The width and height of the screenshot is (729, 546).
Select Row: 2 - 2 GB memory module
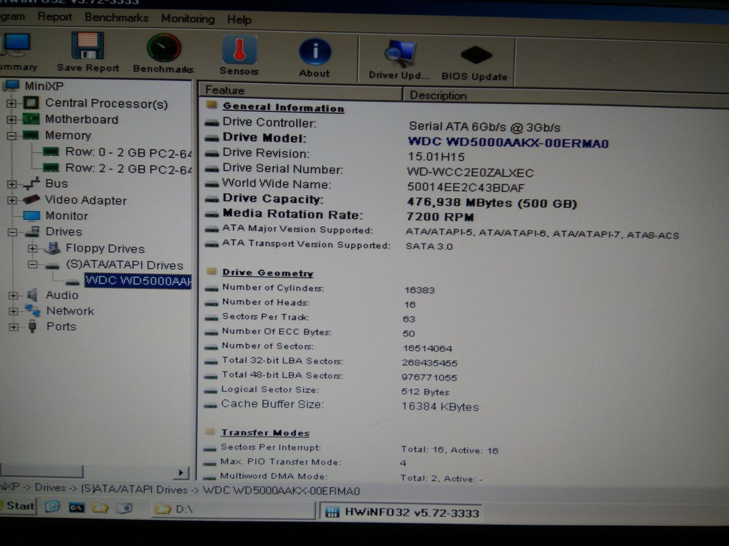point(128,168)
